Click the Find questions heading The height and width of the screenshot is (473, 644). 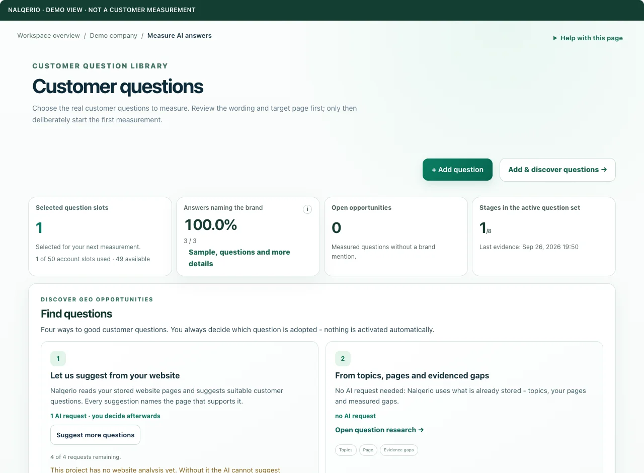pyautogui.click(x=76, y=314)
